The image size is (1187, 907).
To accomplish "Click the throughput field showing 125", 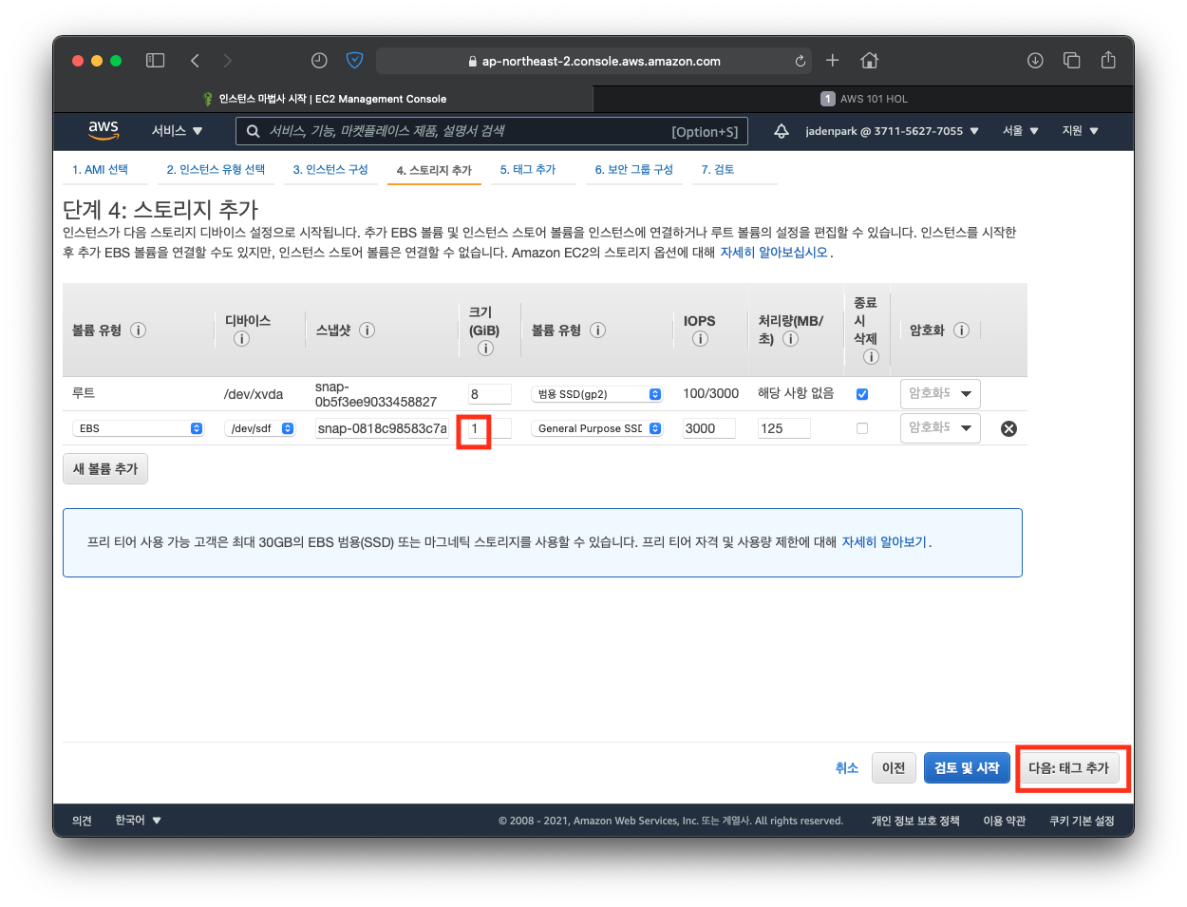I will [x=784, y=428].
